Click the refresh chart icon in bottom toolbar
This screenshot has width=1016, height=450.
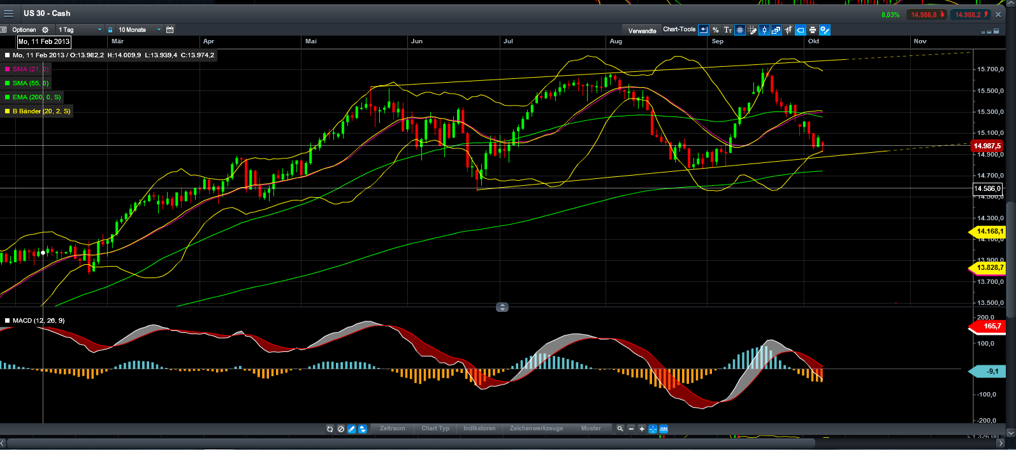330,429
